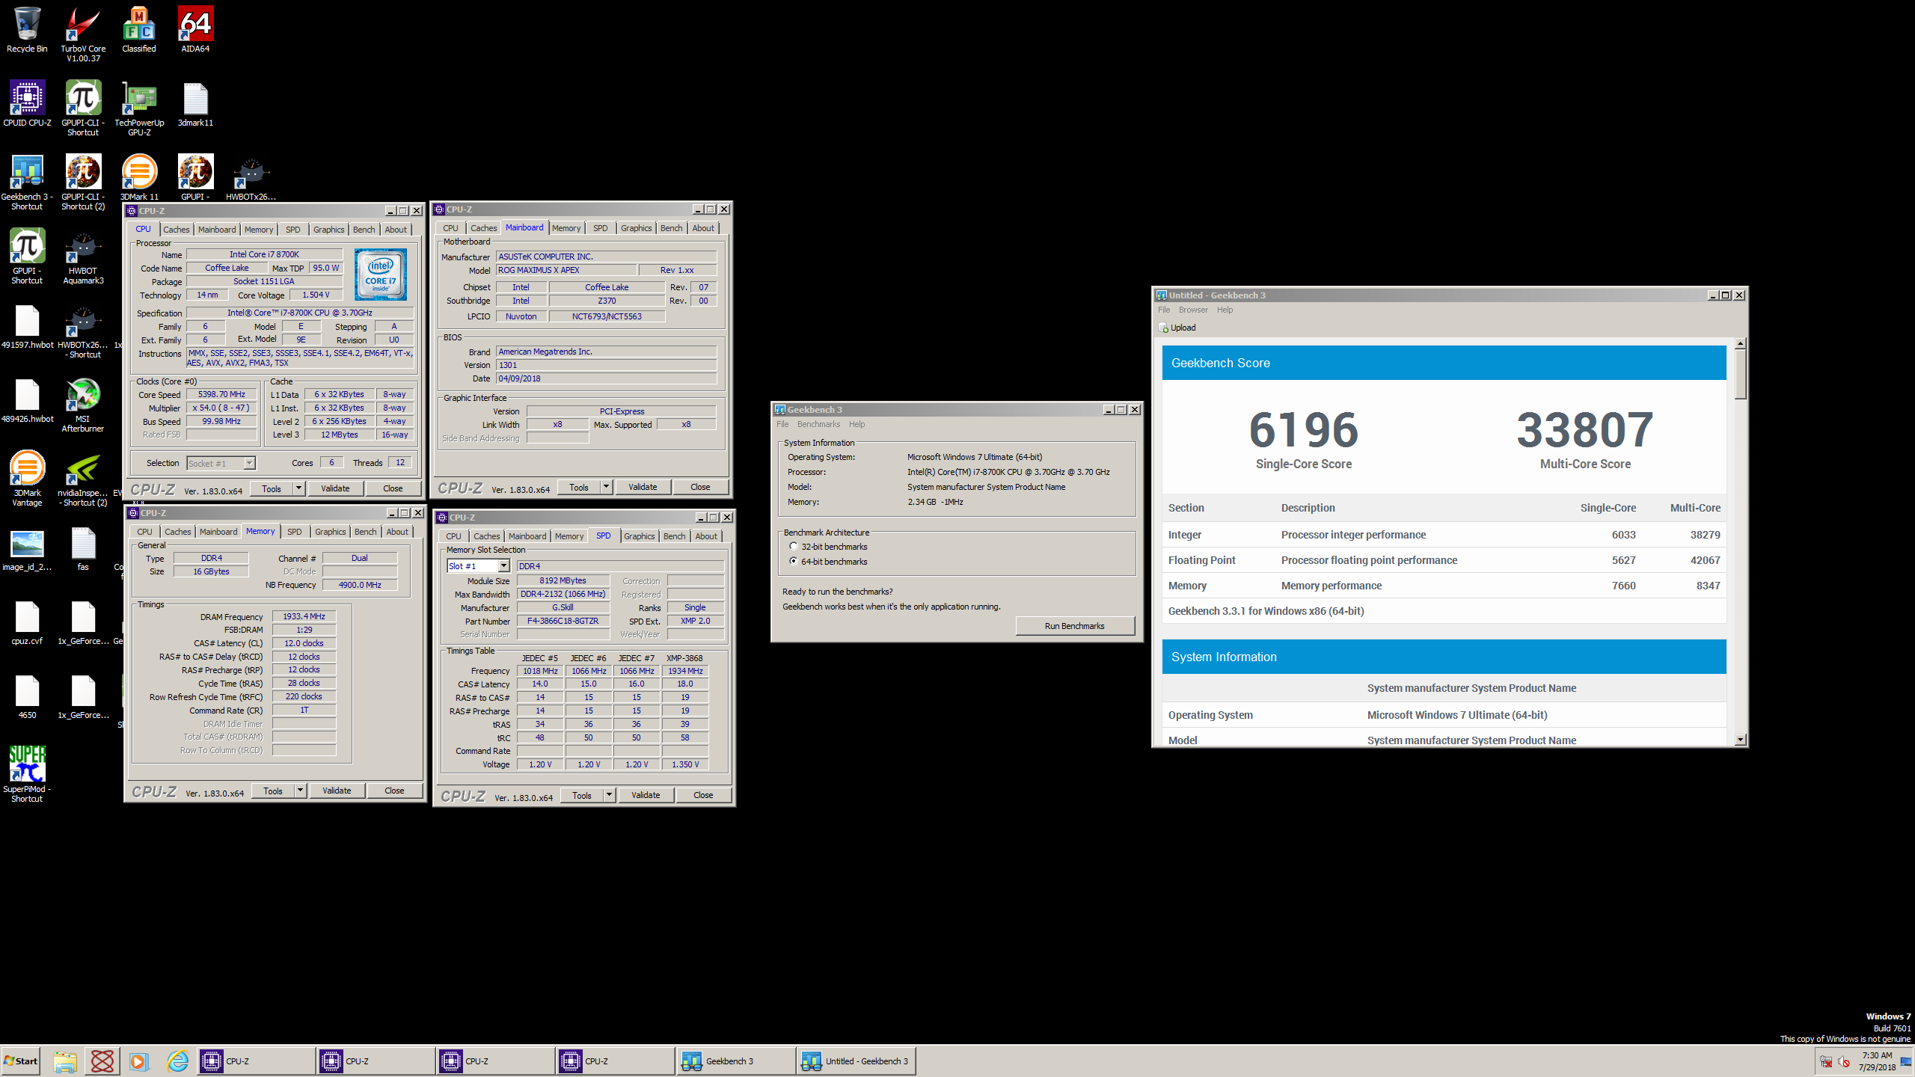Switch to Caches tab in CPU window
The image size is (1915, 1077).
[x=177, y=230]
